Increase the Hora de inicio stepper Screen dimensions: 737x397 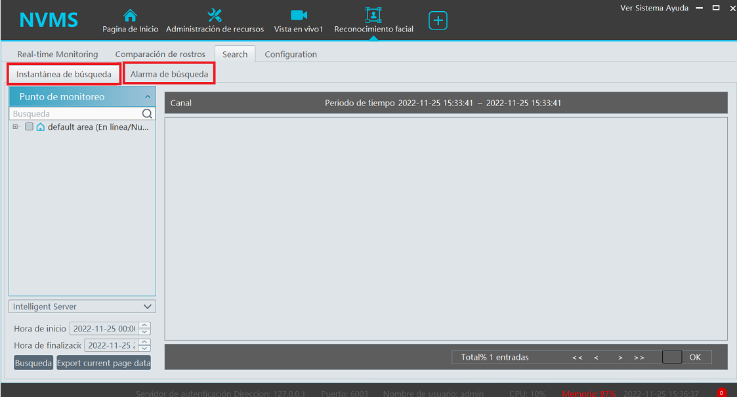(x=145, y=326)
